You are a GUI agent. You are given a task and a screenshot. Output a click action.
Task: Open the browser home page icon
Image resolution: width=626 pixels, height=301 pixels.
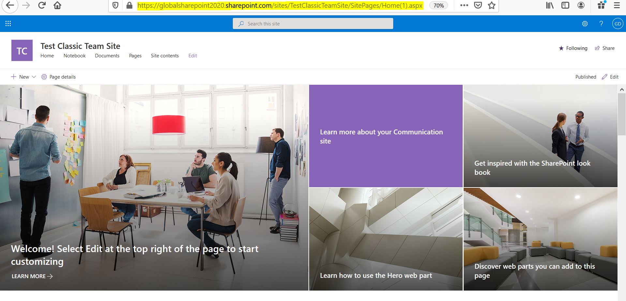[x=57, y=6]
